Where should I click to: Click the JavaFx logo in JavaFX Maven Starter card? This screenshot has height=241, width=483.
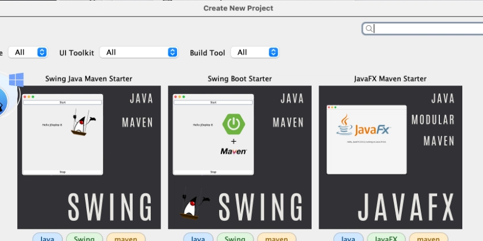(363, 125)
